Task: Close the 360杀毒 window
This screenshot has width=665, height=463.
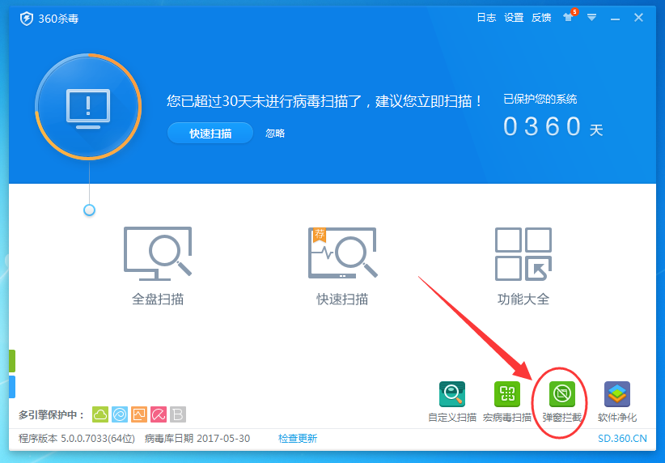Action: click(x=638, y=17)
